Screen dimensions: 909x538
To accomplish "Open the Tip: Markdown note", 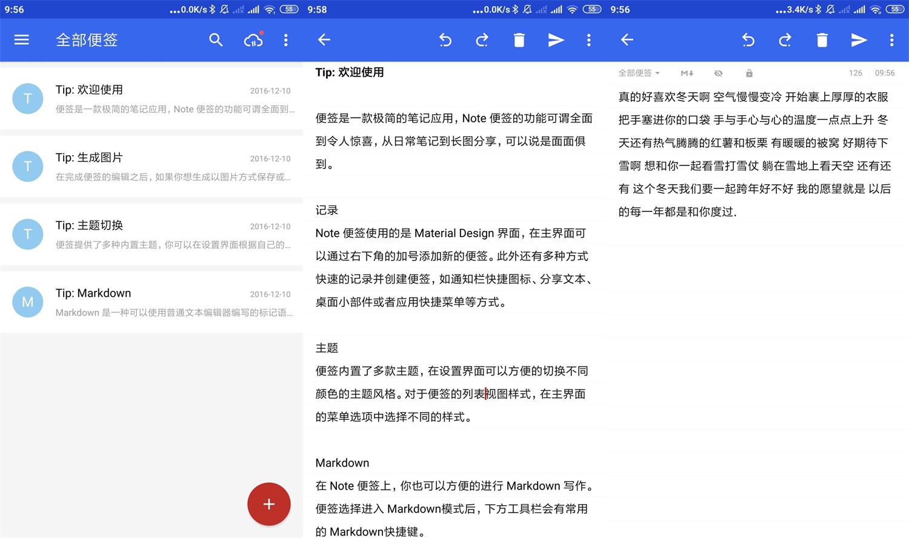I will click(x=151, y=302).
